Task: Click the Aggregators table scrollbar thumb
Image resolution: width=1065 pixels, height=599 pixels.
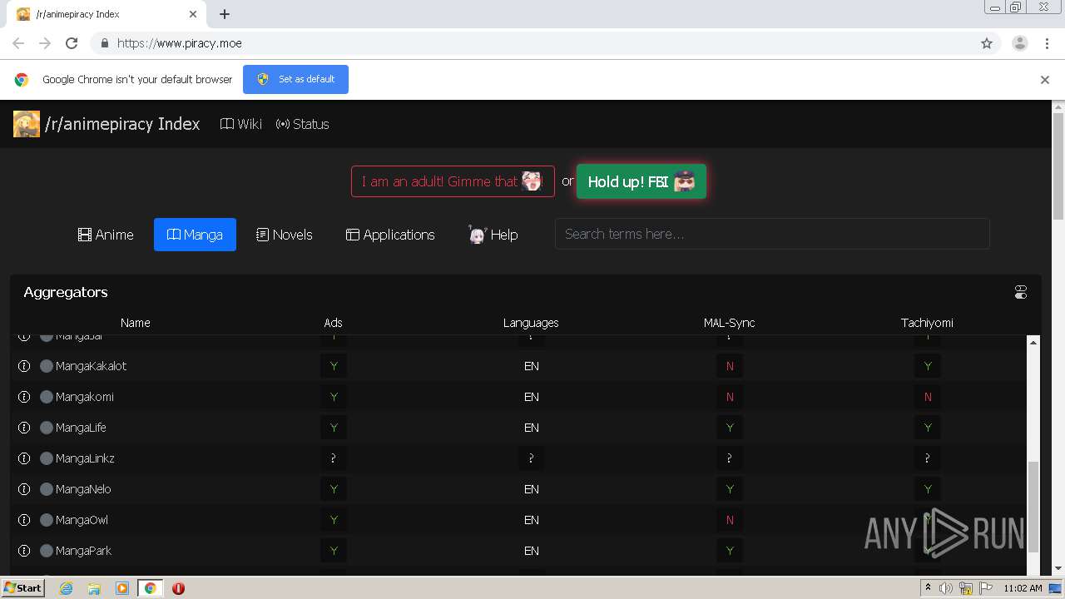Action: click(x=1034, y=507)
